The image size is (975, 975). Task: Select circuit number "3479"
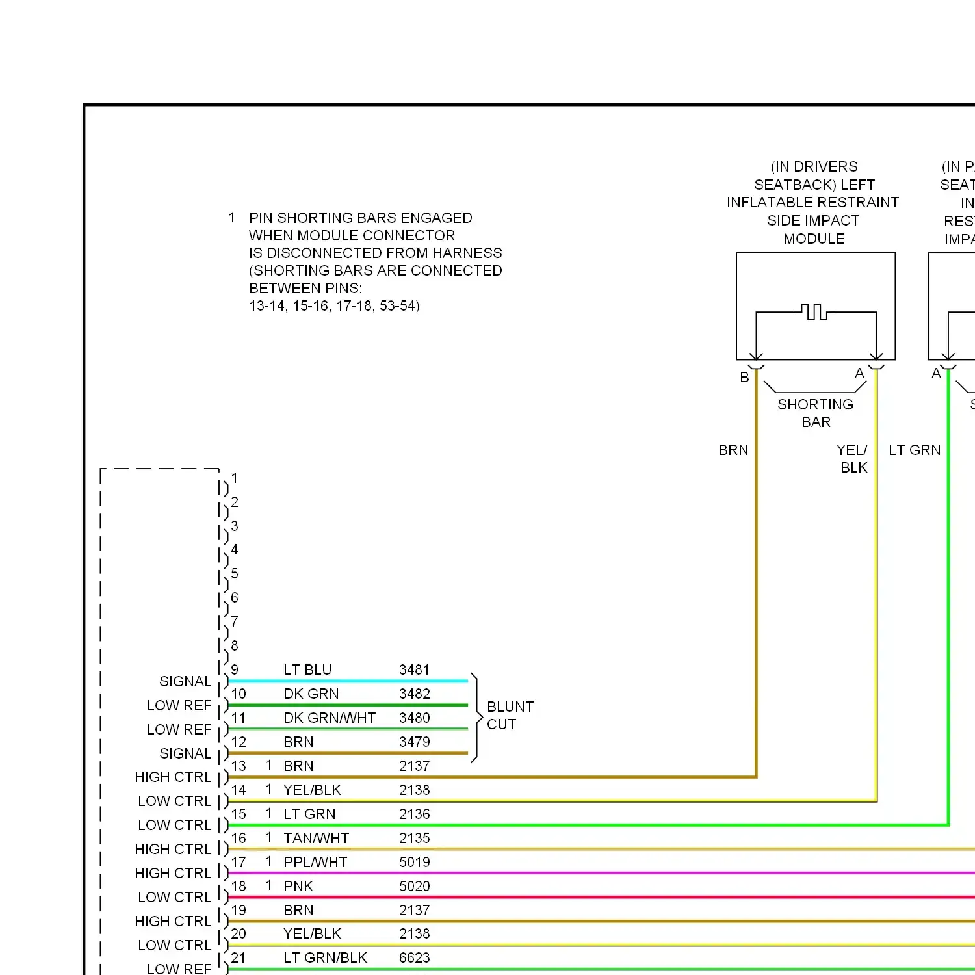414,742
